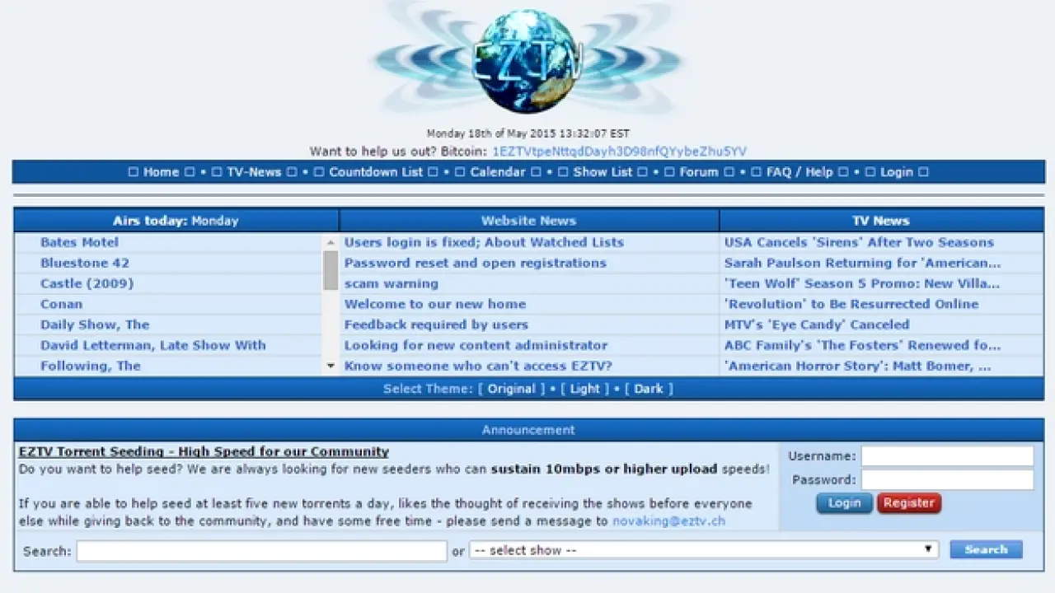1055x593 pixels.
Task: Open the select show dropdown
Action: (x=704, y=550)
